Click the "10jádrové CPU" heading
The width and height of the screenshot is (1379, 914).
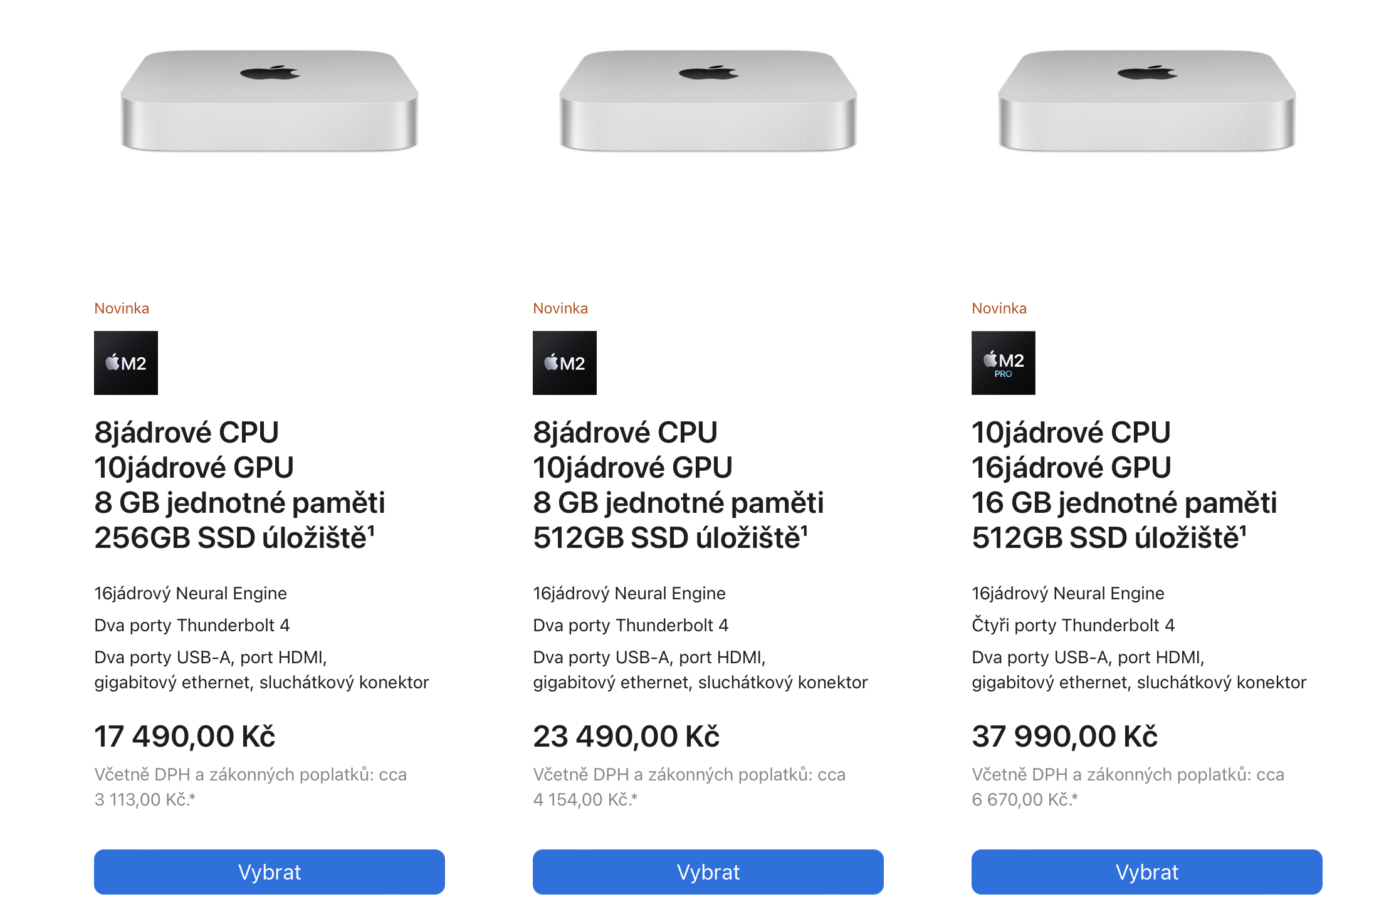click(x=1071, y=433)
